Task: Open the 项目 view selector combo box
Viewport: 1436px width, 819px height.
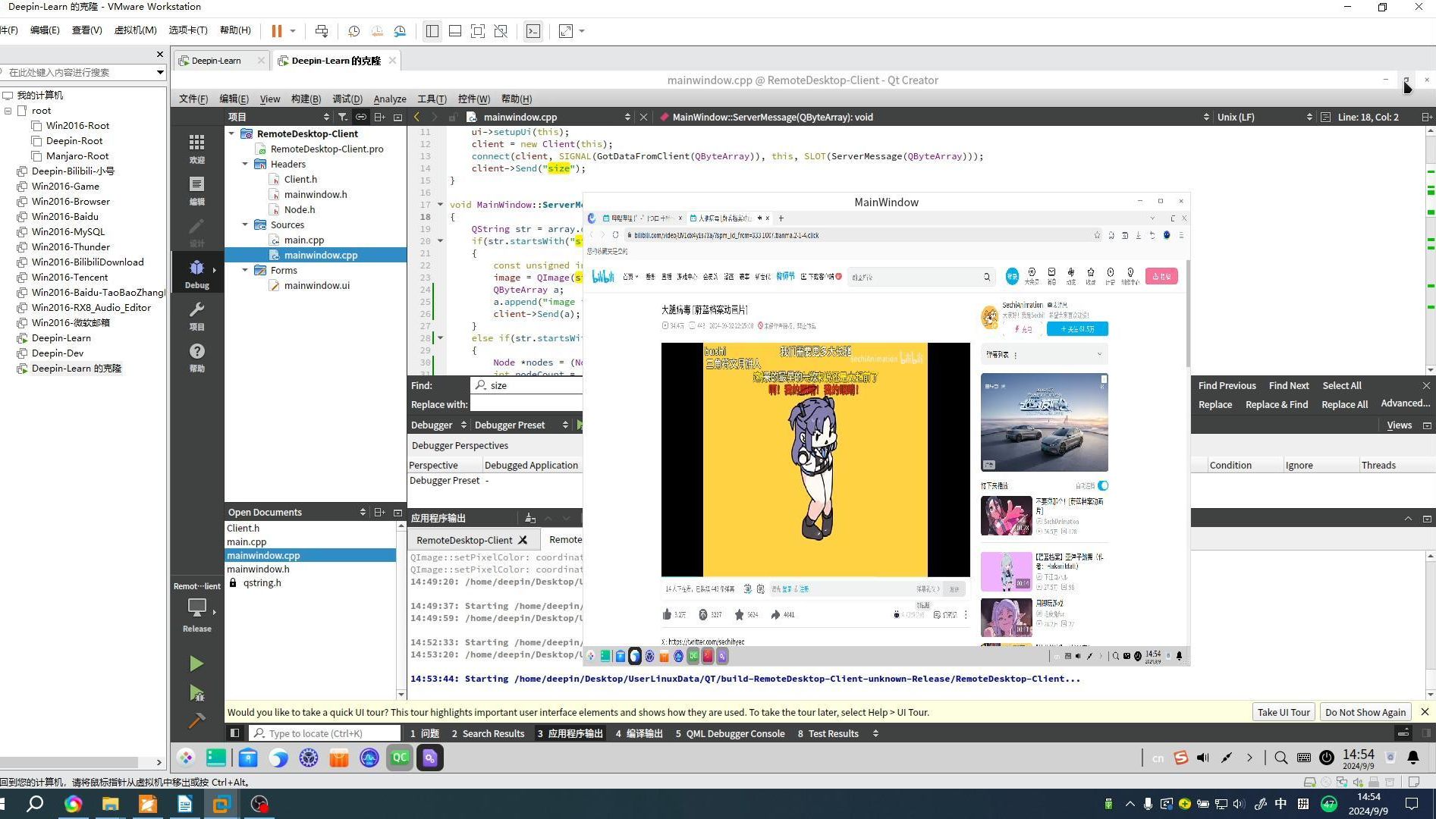Action: coord(278,117)
